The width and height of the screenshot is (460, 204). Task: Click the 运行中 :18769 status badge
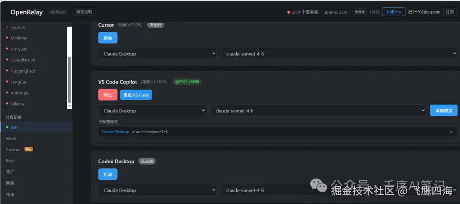(187, 82)
